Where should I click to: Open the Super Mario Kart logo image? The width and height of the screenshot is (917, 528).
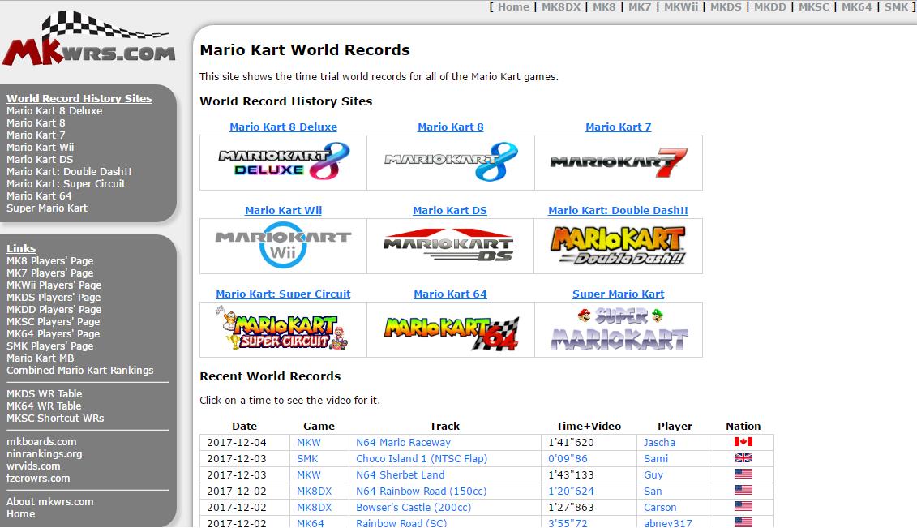(x=619, y=329)
